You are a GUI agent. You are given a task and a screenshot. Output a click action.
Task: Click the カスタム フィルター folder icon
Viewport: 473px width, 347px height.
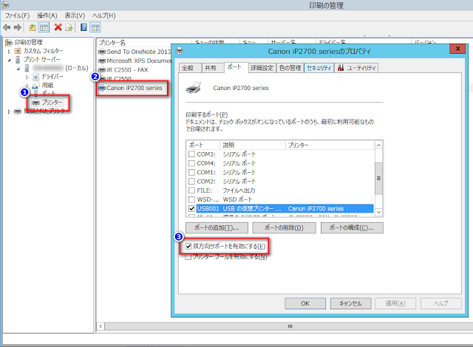18,51
